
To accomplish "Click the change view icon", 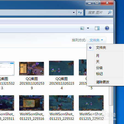I will point(82,28).
